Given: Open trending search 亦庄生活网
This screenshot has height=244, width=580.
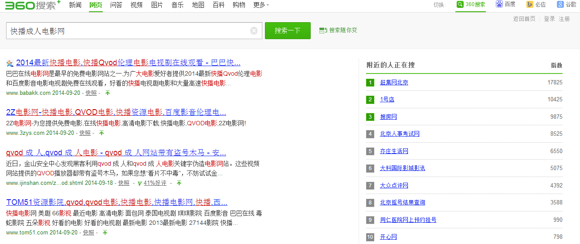Looking at the screenshot, I should 394,151.
